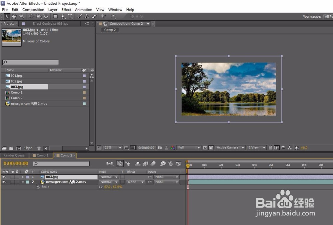Click Auto-keyframe stopwatch icon in timeline
The image size is (333, 225).
[170, 164]
